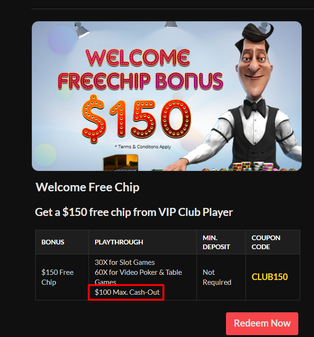Click the 30X for Slot Games line
The image size is (314, 337).
(x=125, y=262)
